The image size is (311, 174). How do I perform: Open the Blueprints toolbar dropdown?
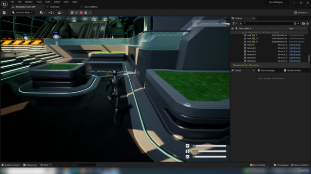coord(52,13)
